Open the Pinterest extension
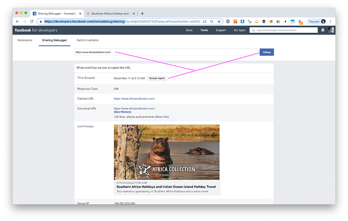Viewport: 348px width, 221px height. tap(227, 22)
